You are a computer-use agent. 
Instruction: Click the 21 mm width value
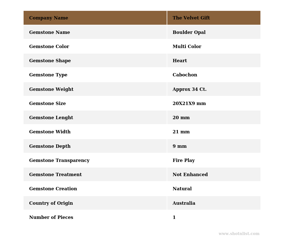(181, 132)
